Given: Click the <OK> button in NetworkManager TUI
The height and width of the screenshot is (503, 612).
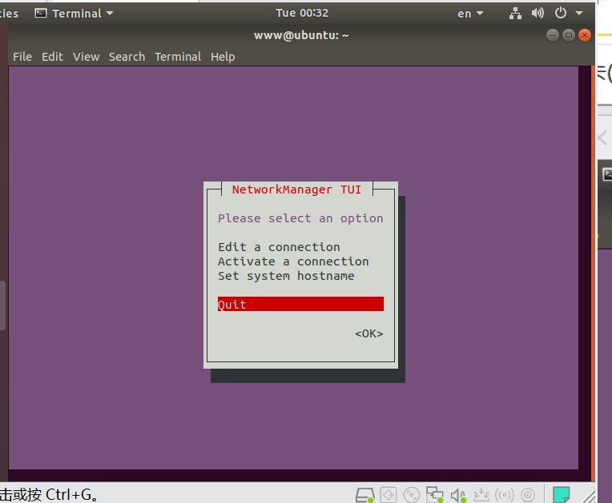Looking at the screenshot, I should pos(368,333).
